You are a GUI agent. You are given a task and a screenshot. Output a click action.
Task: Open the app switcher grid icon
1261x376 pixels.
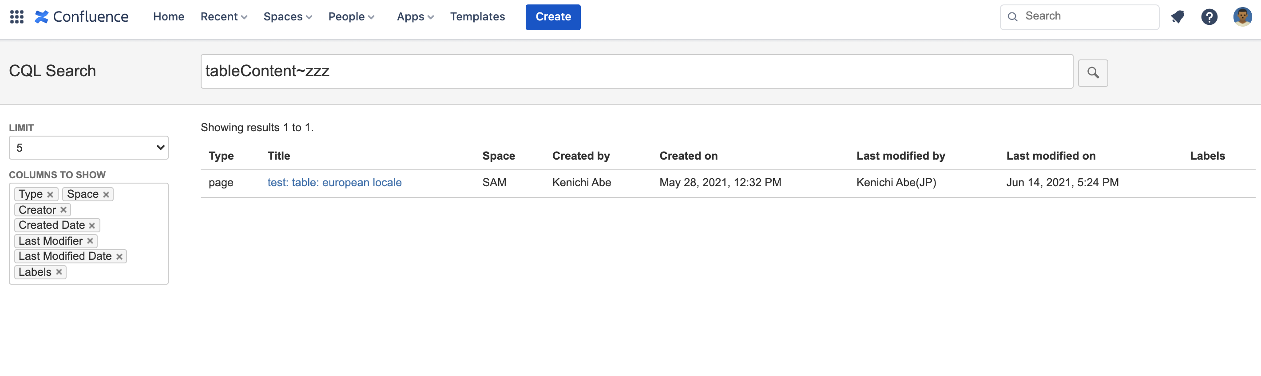[16, 17]
